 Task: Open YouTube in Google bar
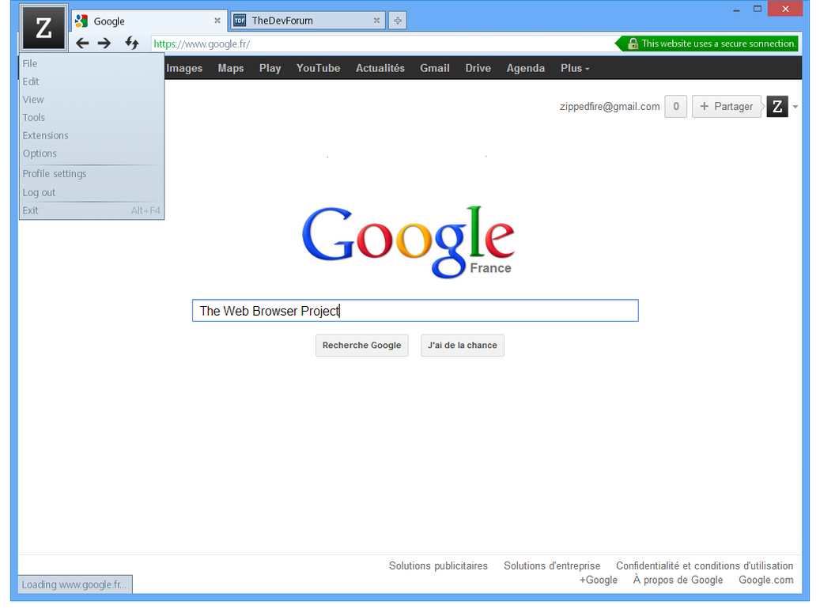tap(318, 68)
